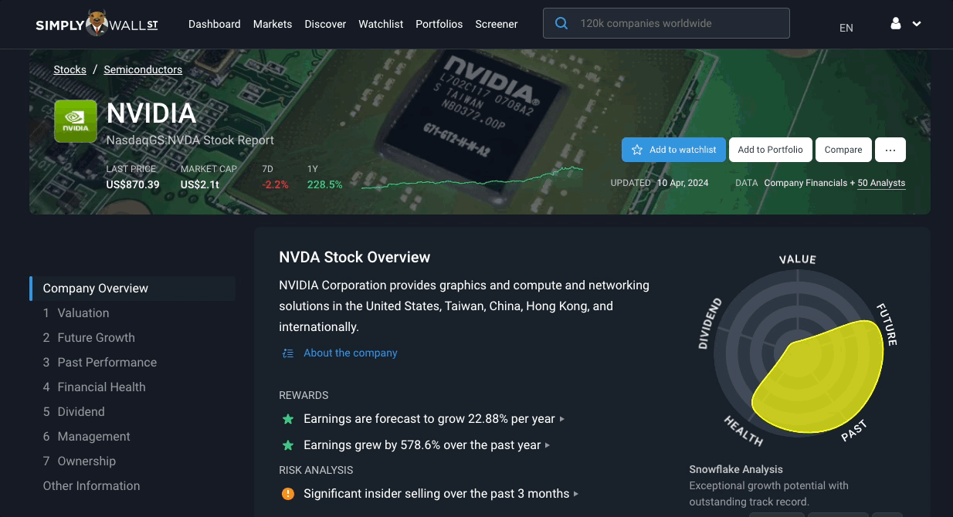Click the Add to watchlist button
This screenshot has width=953, height=517.
[673, 150]
